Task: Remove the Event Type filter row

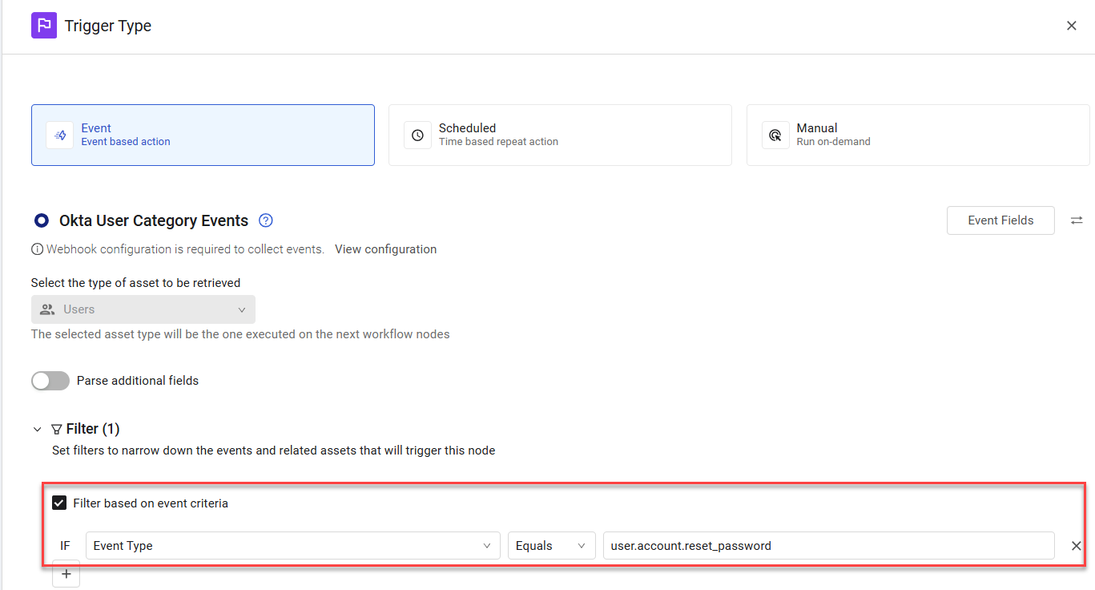Action: click(1077, 546)
